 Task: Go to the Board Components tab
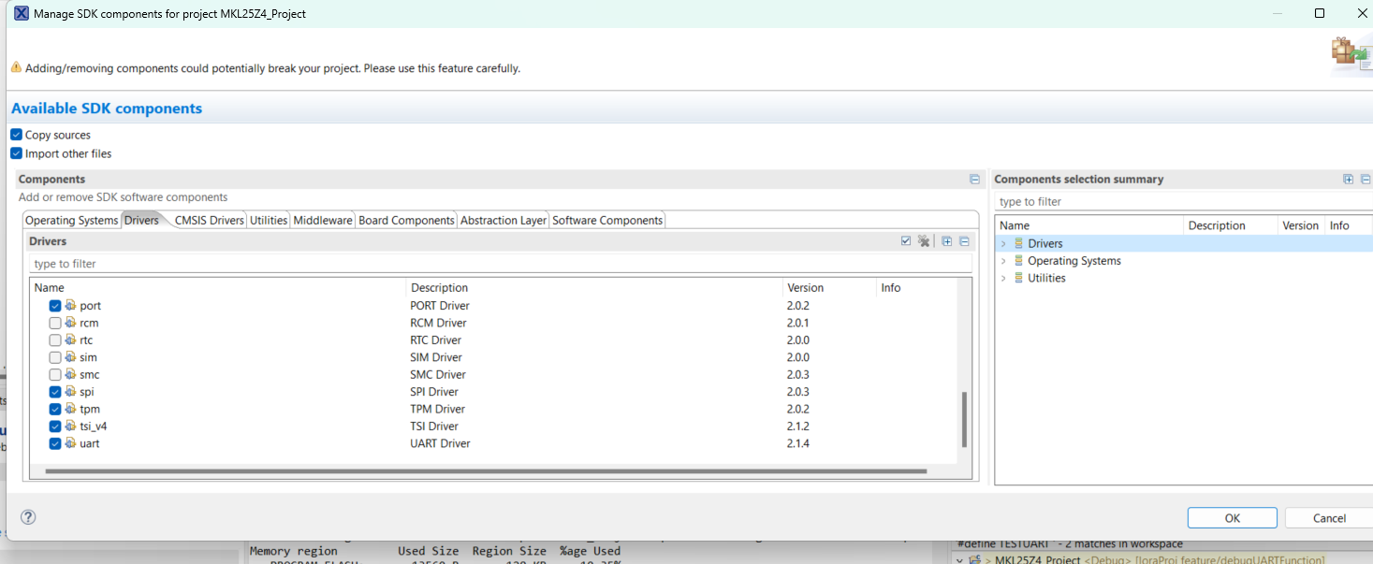406,221
